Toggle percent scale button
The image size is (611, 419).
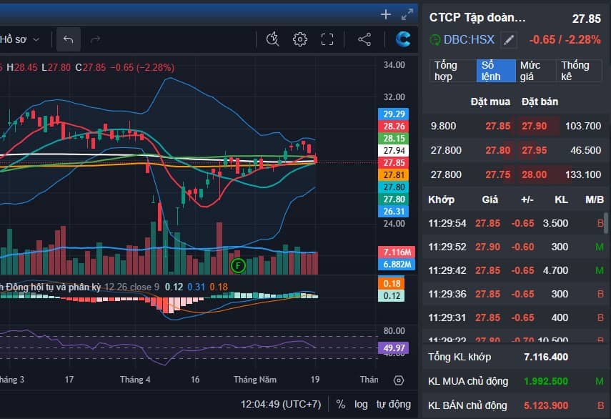point(341,404)
